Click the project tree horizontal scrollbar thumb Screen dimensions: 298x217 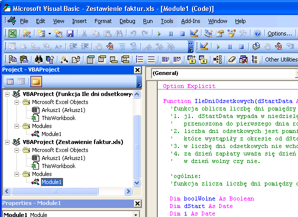click(54, 191)
